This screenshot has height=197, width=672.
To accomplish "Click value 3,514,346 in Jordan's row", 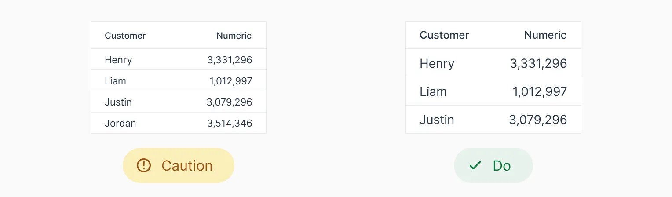I will [230, 123].
